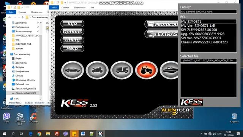Select the HW SIMOS71 line in ECU list
The image size is (243, 137).
[208, 22]
